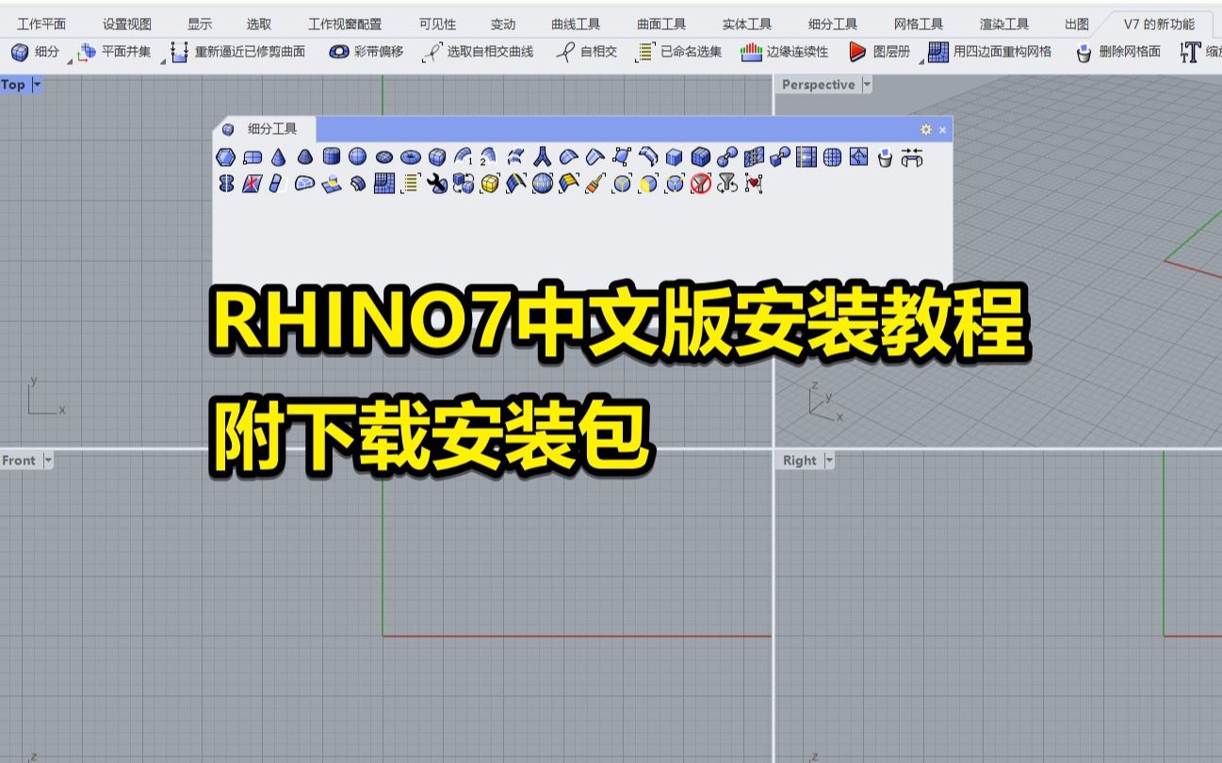Select the brush selection icon
Viewport: 1222px width, 763px height.
tap(595, 184)
